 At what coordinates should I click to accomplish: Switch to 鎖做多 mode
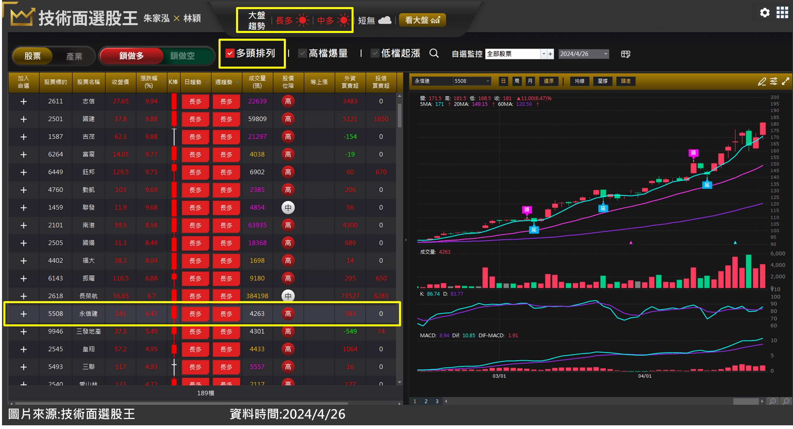click(x=132, y=56)
